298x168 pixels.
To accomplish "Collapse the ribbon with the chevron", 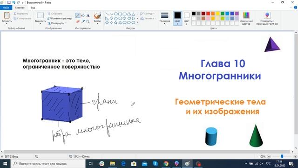I will tap(291, 7).
